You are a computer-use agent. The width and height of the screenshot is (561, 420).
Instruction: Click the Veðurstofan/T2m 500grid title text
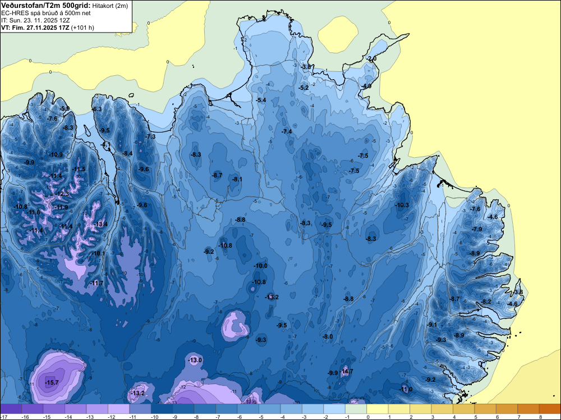click(46, 6)
